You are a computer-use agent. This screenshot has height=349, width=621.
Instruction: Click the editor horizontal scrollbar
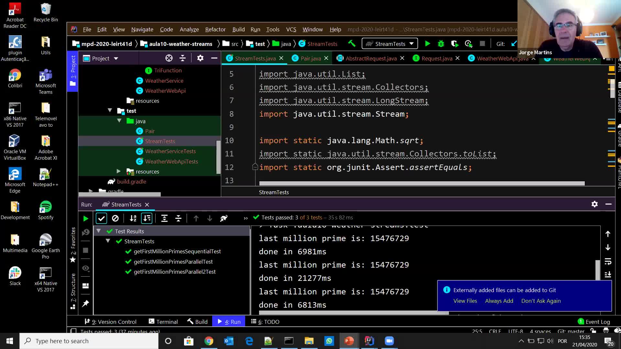422,183
